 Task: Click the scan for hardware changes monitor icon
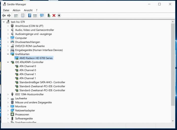pyautogui.click(x=42, y=16)
